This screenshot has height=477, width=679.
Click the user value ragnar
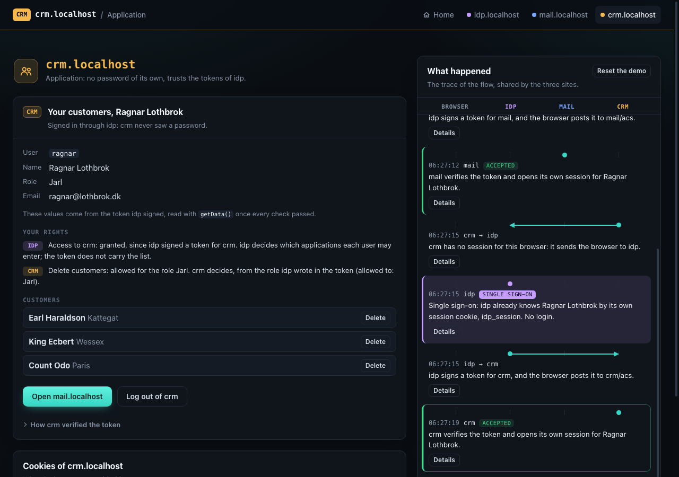click(x=64, y=153)
